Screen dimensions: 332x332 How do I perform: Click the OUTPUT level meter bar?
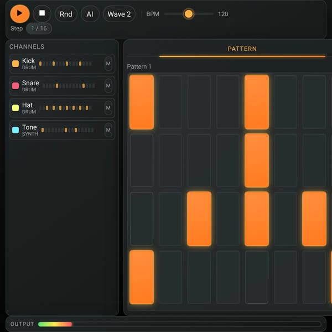coord(179,324)
